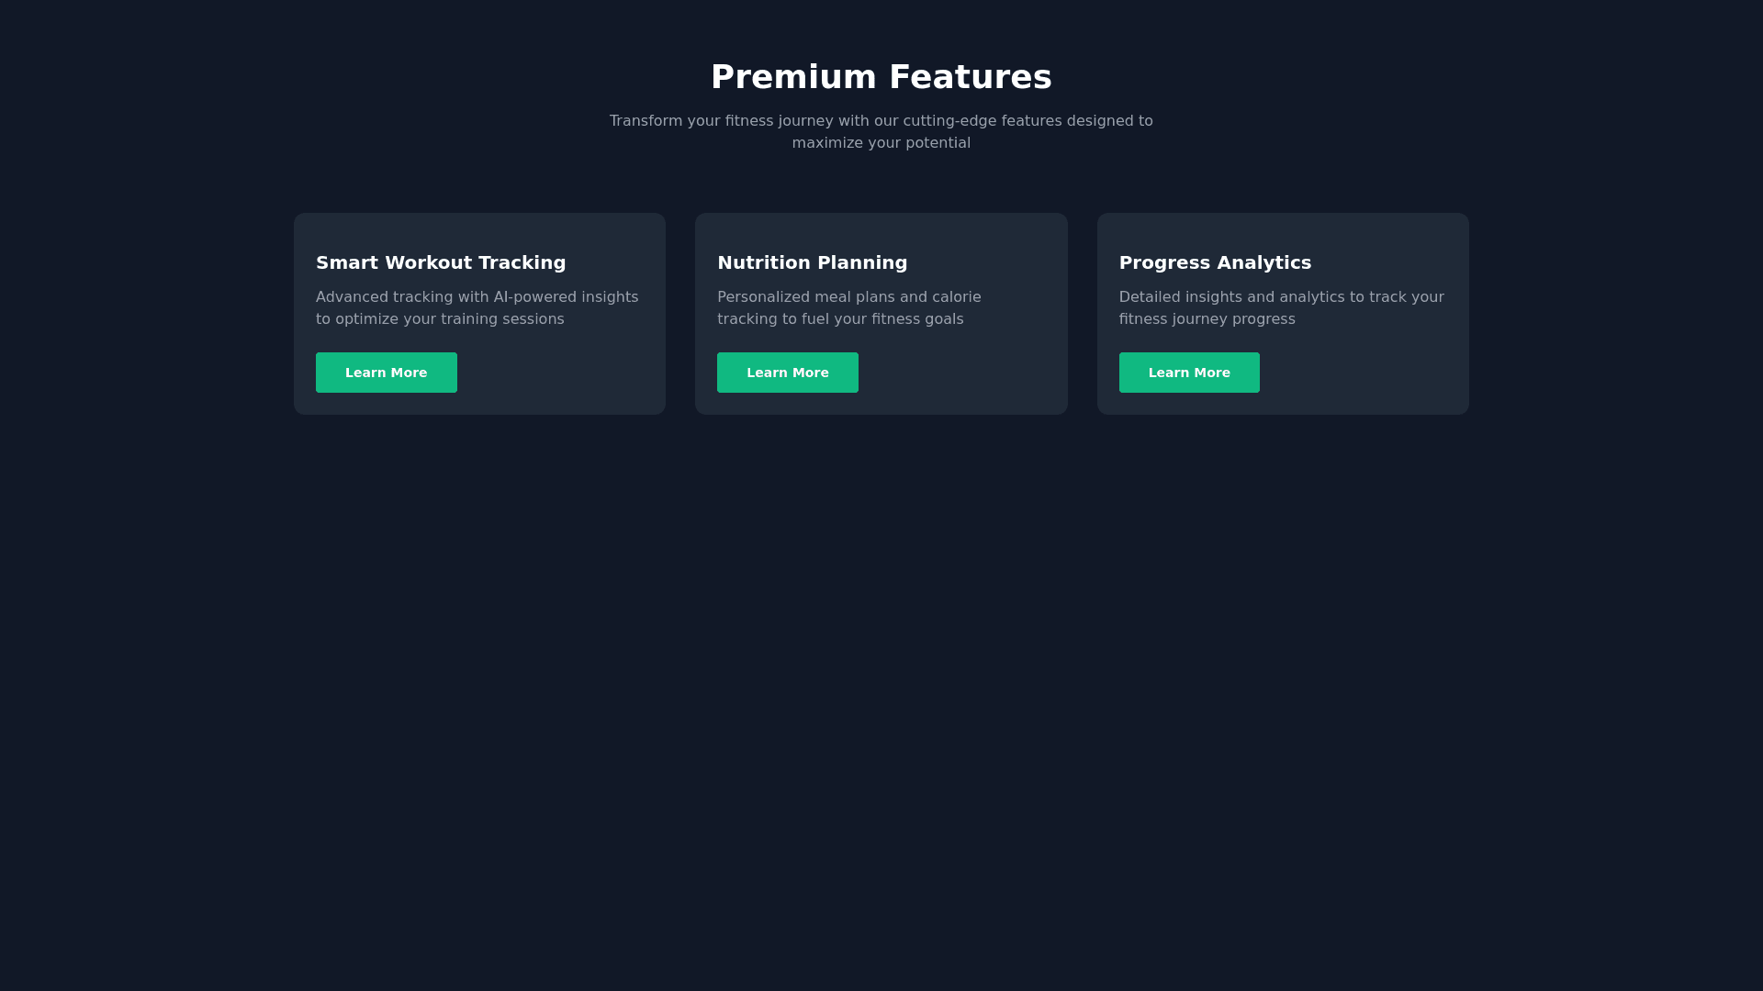Click the "maximize your potential" subtitle line

pos(881,143)
